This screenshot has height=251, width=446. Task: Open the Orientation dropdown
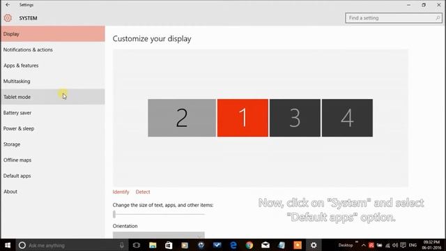tap(159, 236)
